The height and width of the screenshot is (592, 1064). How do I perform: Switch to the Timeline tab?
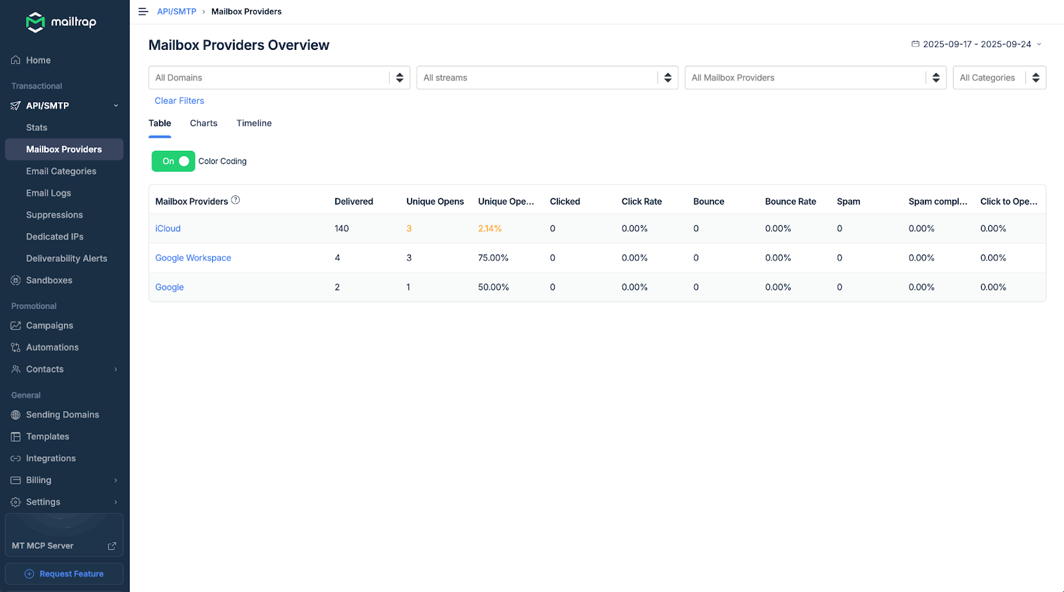click(x=254, y=124)
